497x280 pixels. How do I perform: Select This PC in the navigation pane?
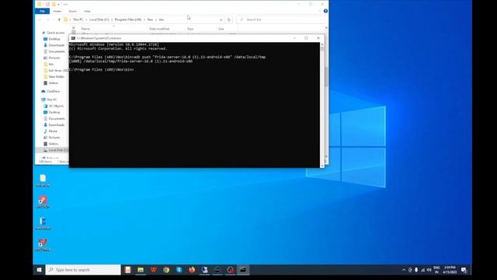click(52, 100)
